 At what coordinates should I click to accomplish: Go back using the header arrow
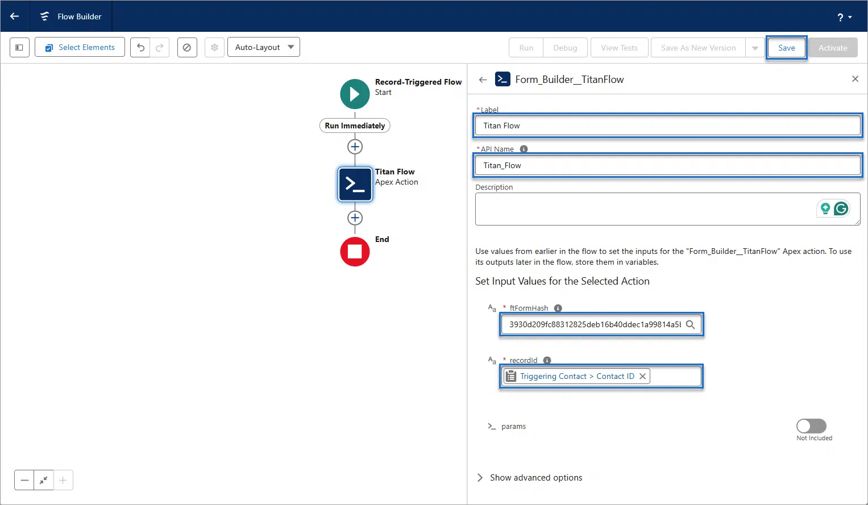tap(15, 16)
